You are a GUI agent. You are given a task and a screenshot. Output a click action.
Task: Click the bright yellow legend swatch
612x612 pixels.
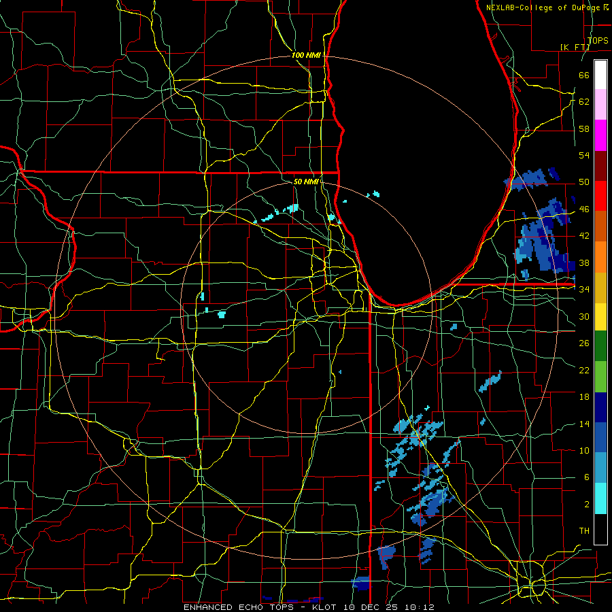click(x=600, y=316)
